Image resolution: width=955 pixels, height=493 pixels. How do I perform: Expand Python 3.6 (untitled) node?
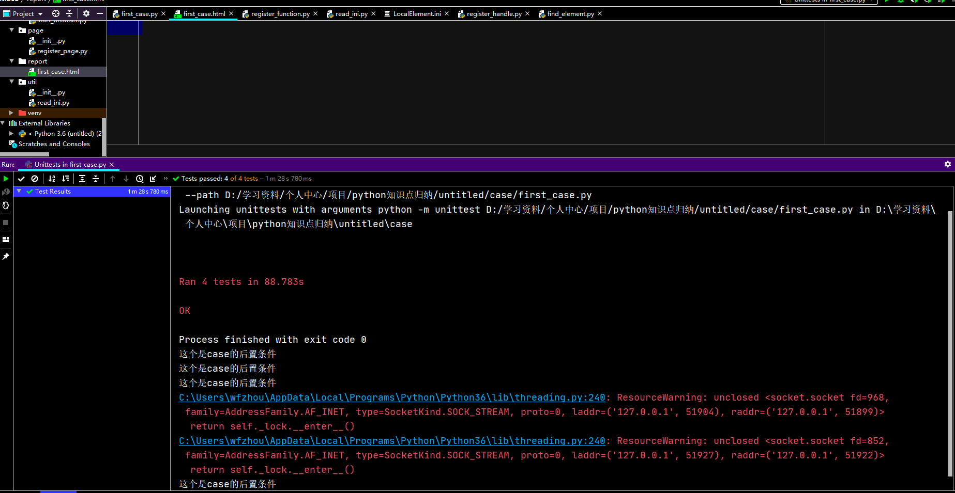tap(11, 133)
